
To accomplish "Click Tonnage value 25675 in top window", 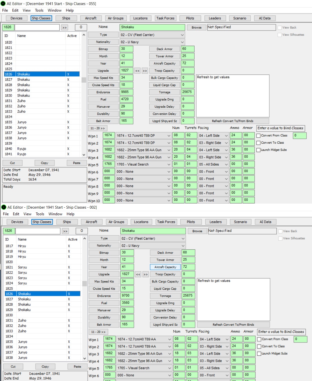I will (x=188, y=92).
